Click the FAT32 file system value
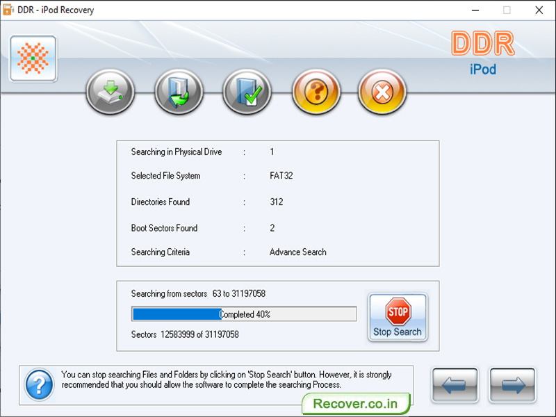Viewport: 556px width, 417px height. pyautogui.click(x=281, y=176)
